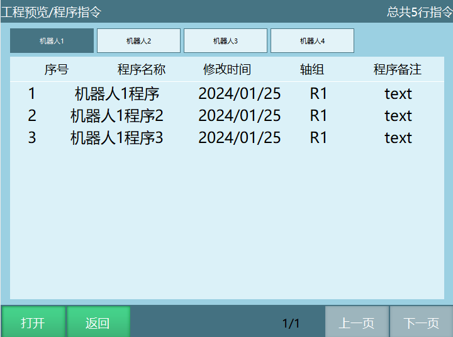Click the 序号 column header
The height and width of the screenshot is (337, 453).
(x=56, y=69)
